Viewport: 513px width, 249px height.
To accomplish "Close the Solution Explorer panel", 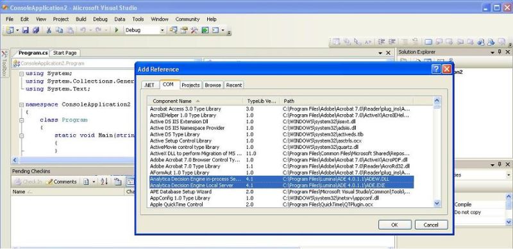I will [x=508, y=52].
